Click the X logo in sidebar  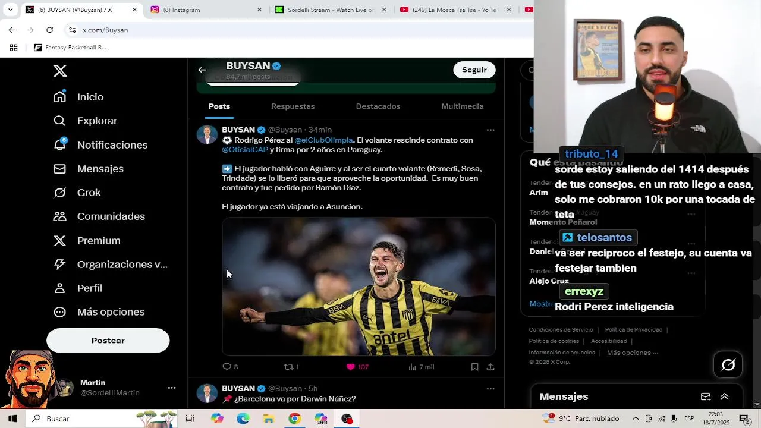pyautogui.click(x=60, y=71)
